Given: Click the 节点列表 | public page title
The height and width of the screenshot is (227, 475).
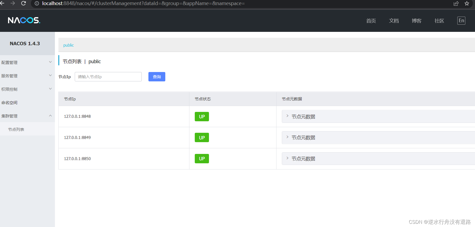Looking at the screenshot, I should 82,61.
